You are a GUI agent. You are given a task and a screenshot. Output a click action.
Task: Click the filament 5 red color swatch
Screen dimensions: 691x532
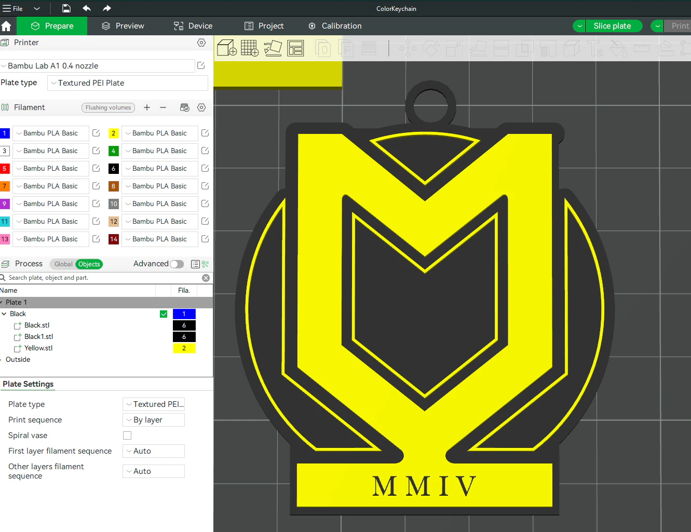click(x=5, y=169)
